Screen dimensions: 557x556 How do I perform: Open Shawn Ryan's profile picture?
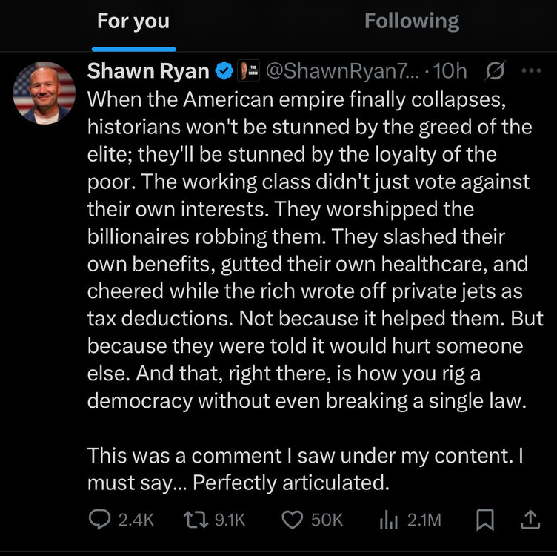(44, 93)
